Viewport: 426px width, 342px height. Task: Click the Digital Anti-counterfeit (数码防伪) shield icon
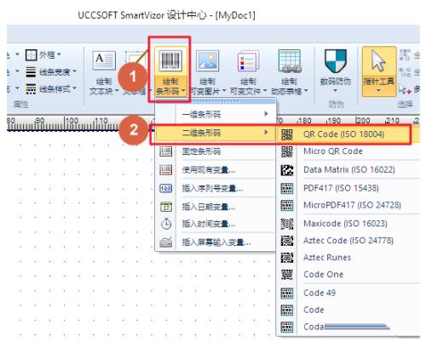point(336,60)
